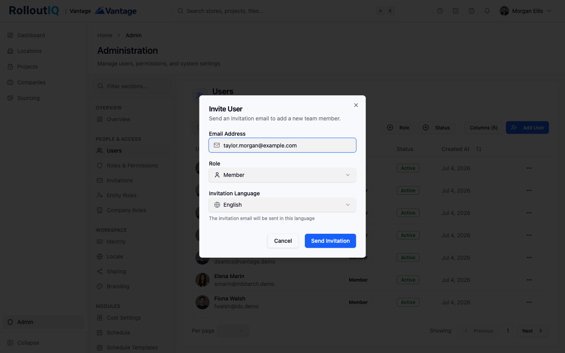The width and height of the screenshot is (565, 353).
Task: Open Sourcing in the sidebar
Action: tap(44, 98)
